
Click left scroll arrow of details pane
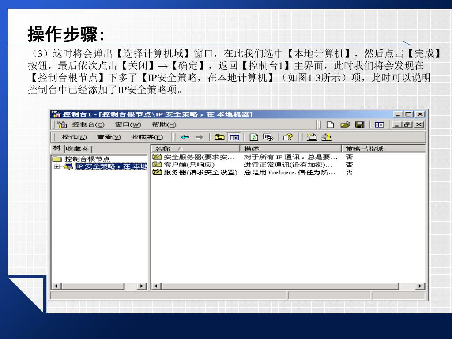coord(156,286)
